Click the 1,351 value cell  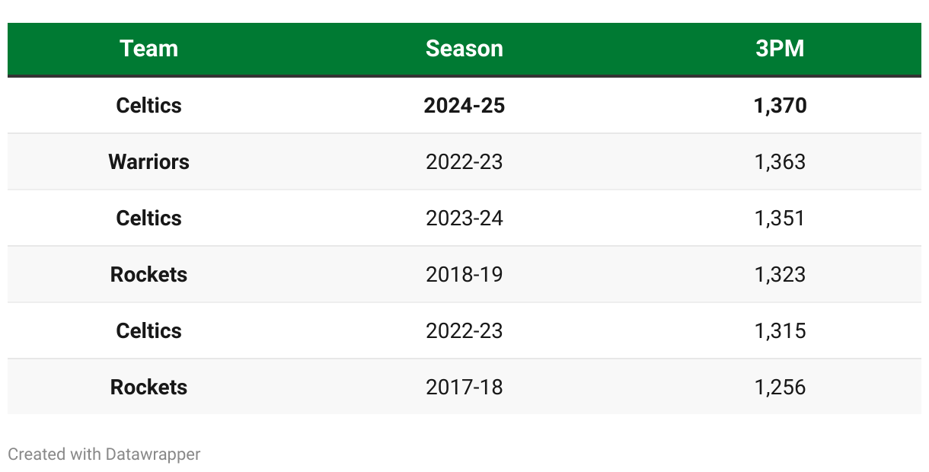[x=780, y=218]
